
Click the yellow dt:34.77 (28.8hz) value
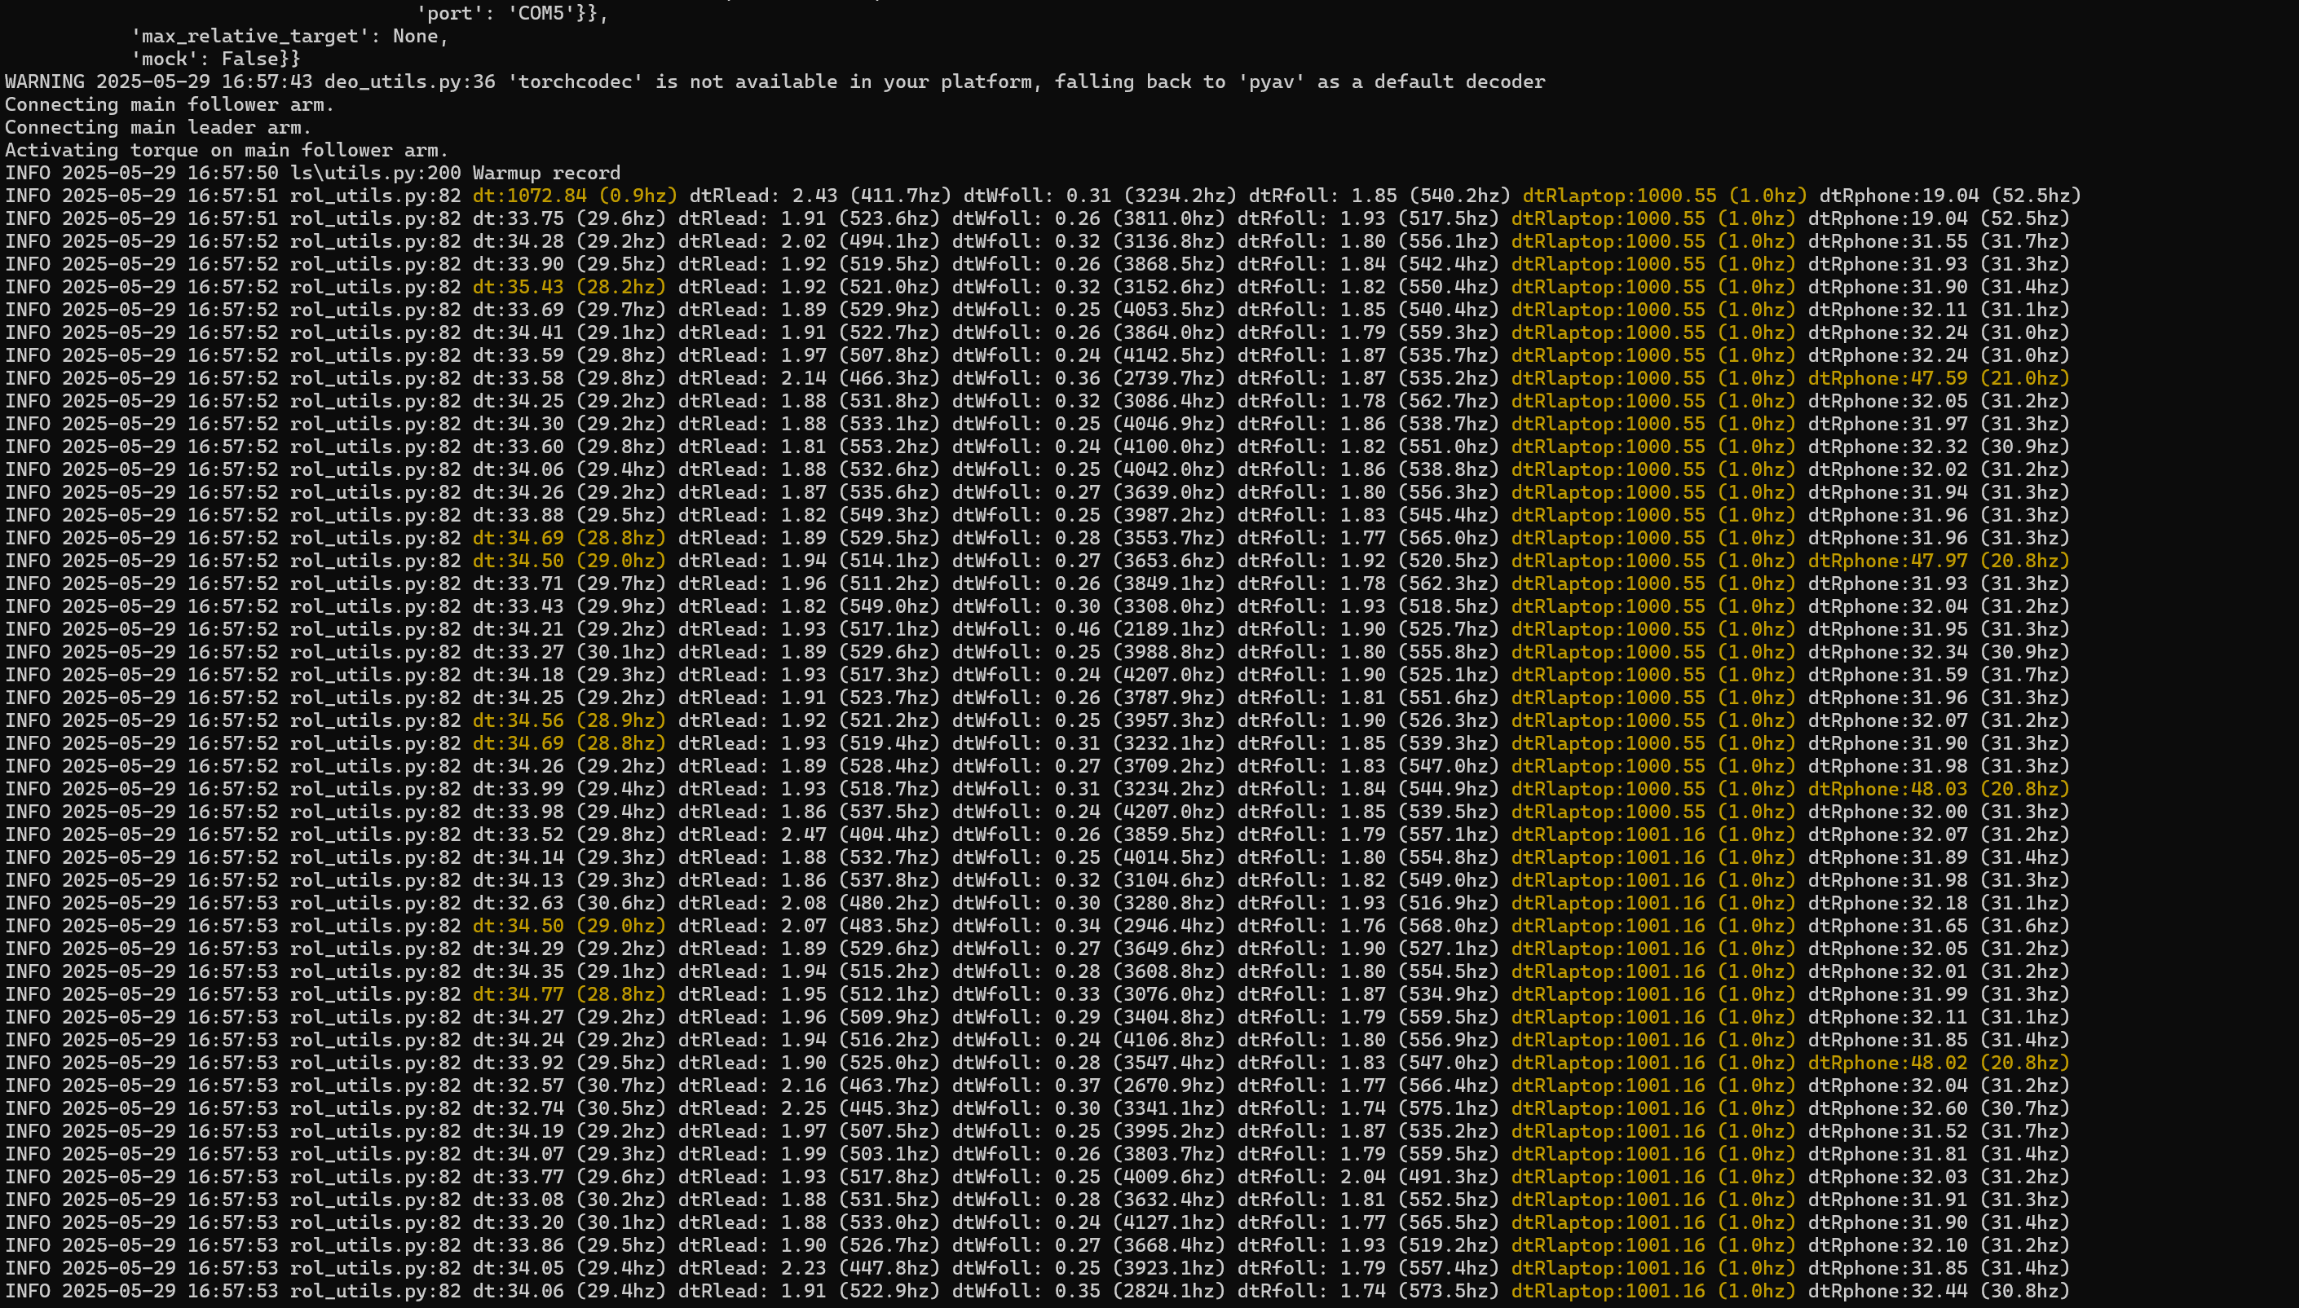(569, 994)
